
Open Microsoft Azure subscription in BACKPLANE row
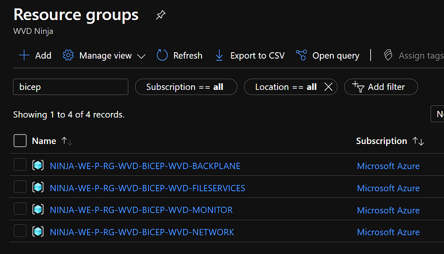point(388,166)
